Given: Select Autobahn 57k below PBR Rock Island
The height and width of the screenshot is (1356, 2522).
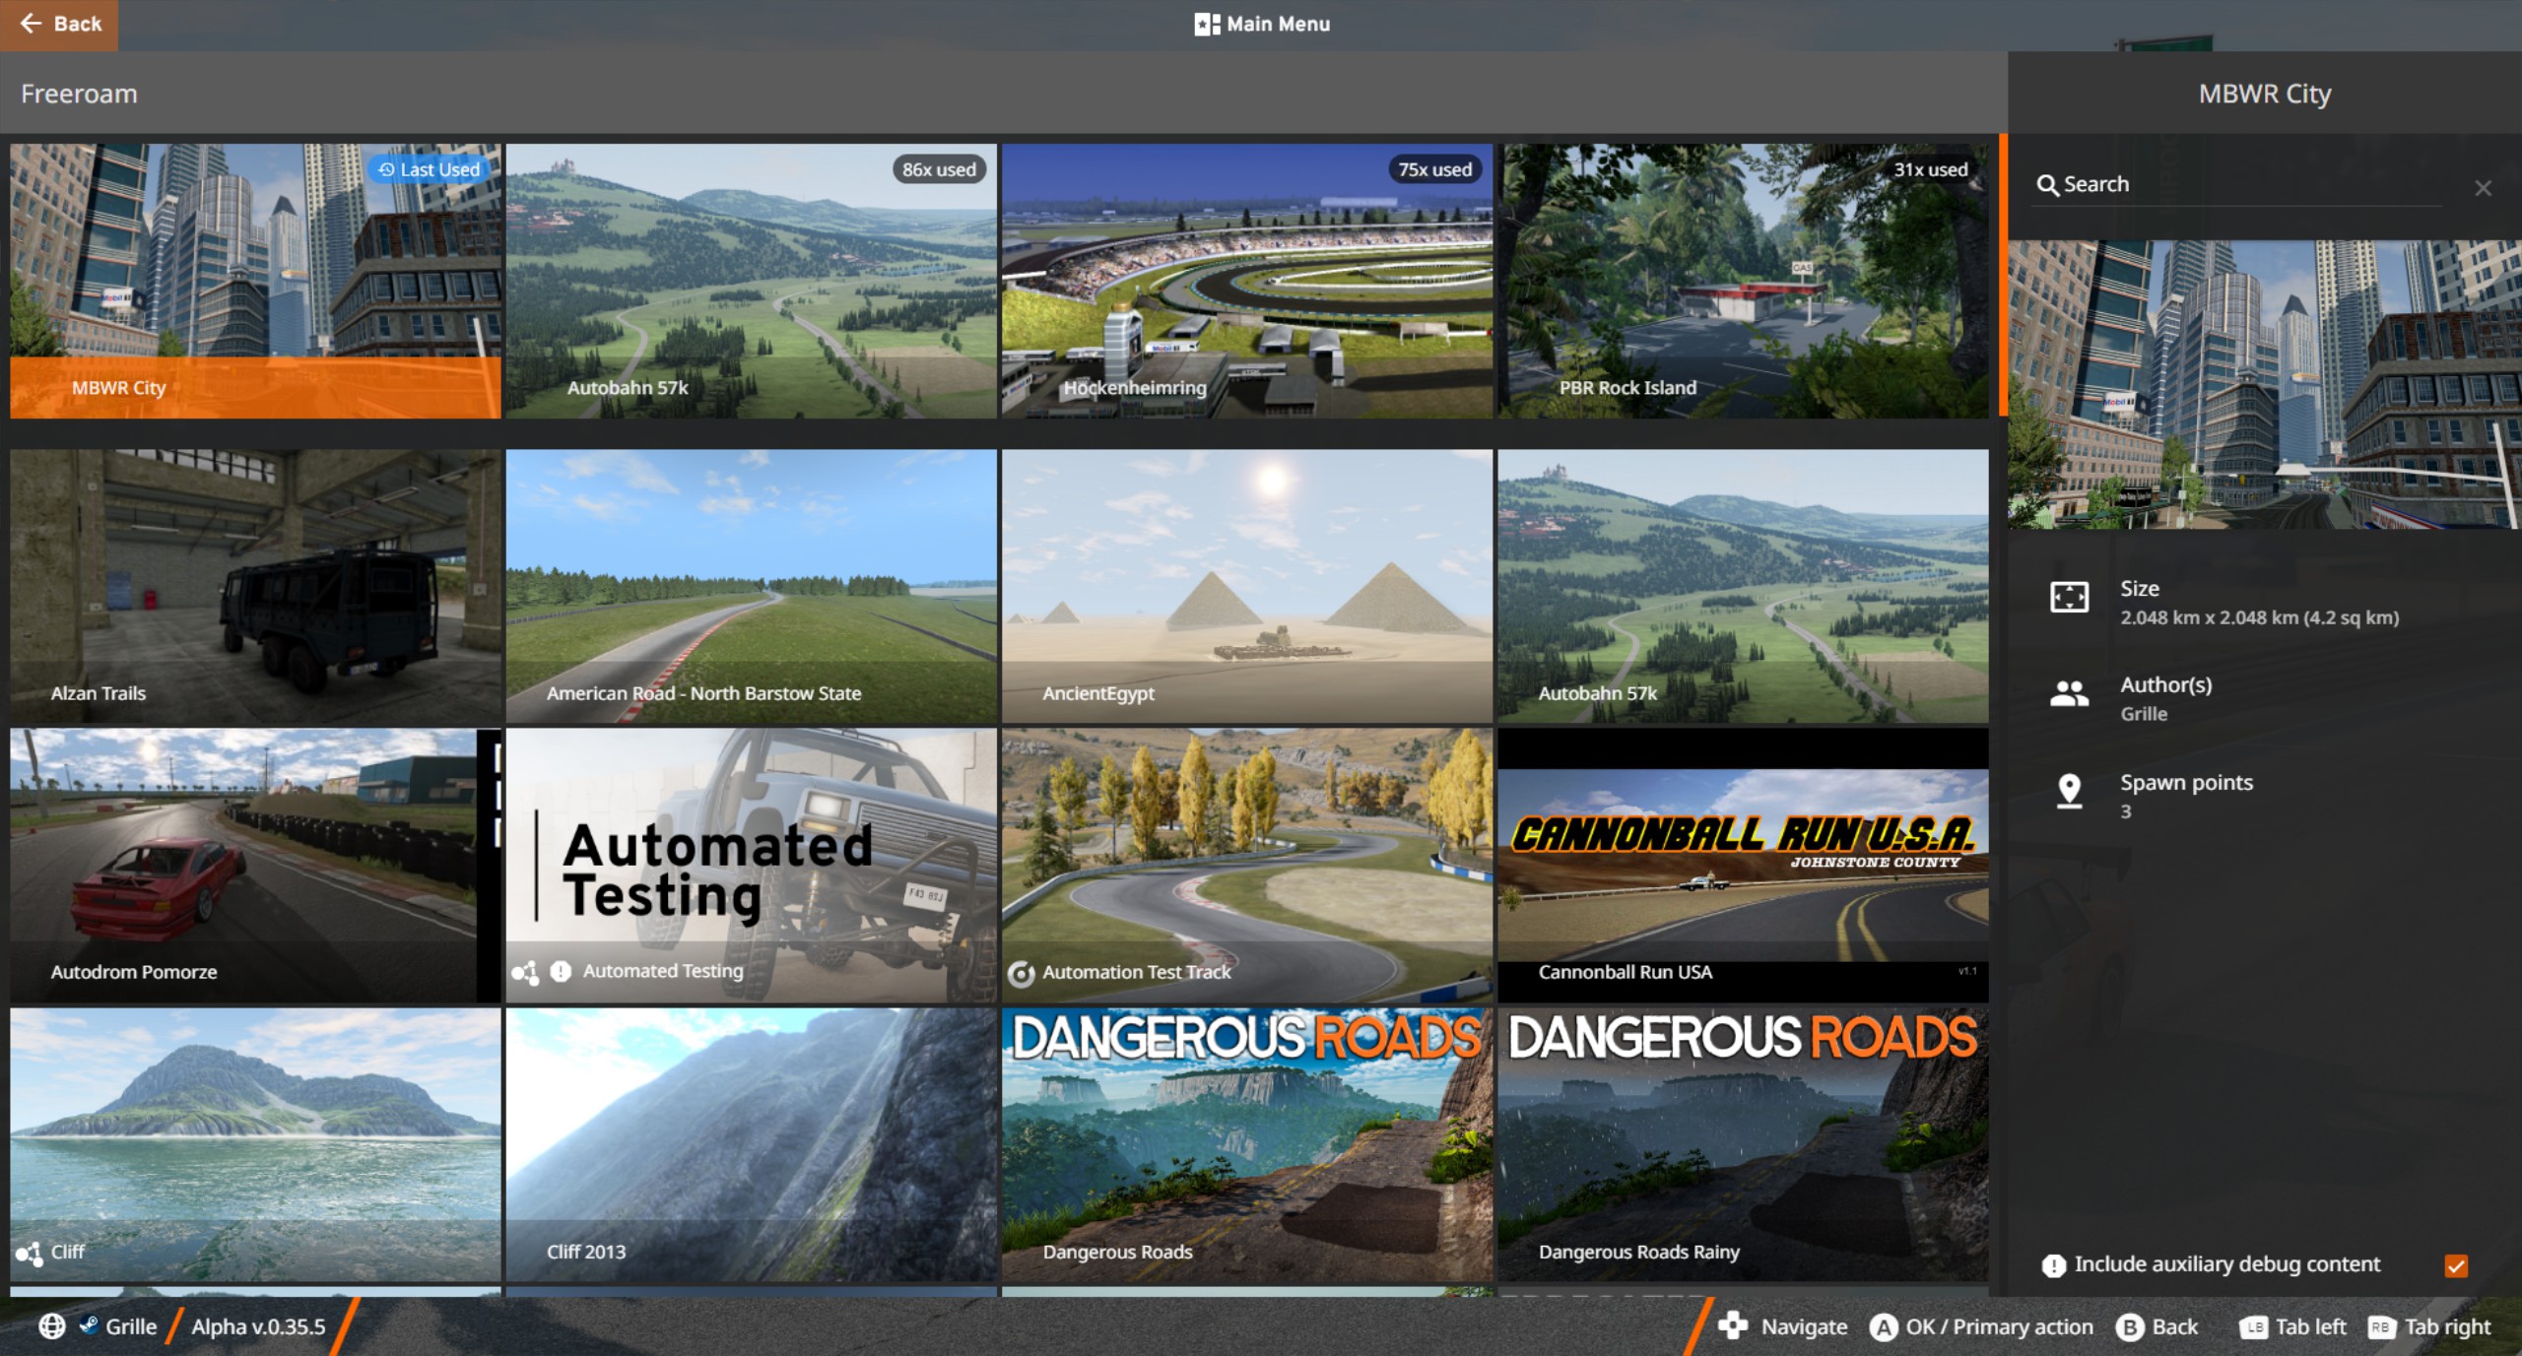Looking at the screenshot, I should tap(1743, 586).
